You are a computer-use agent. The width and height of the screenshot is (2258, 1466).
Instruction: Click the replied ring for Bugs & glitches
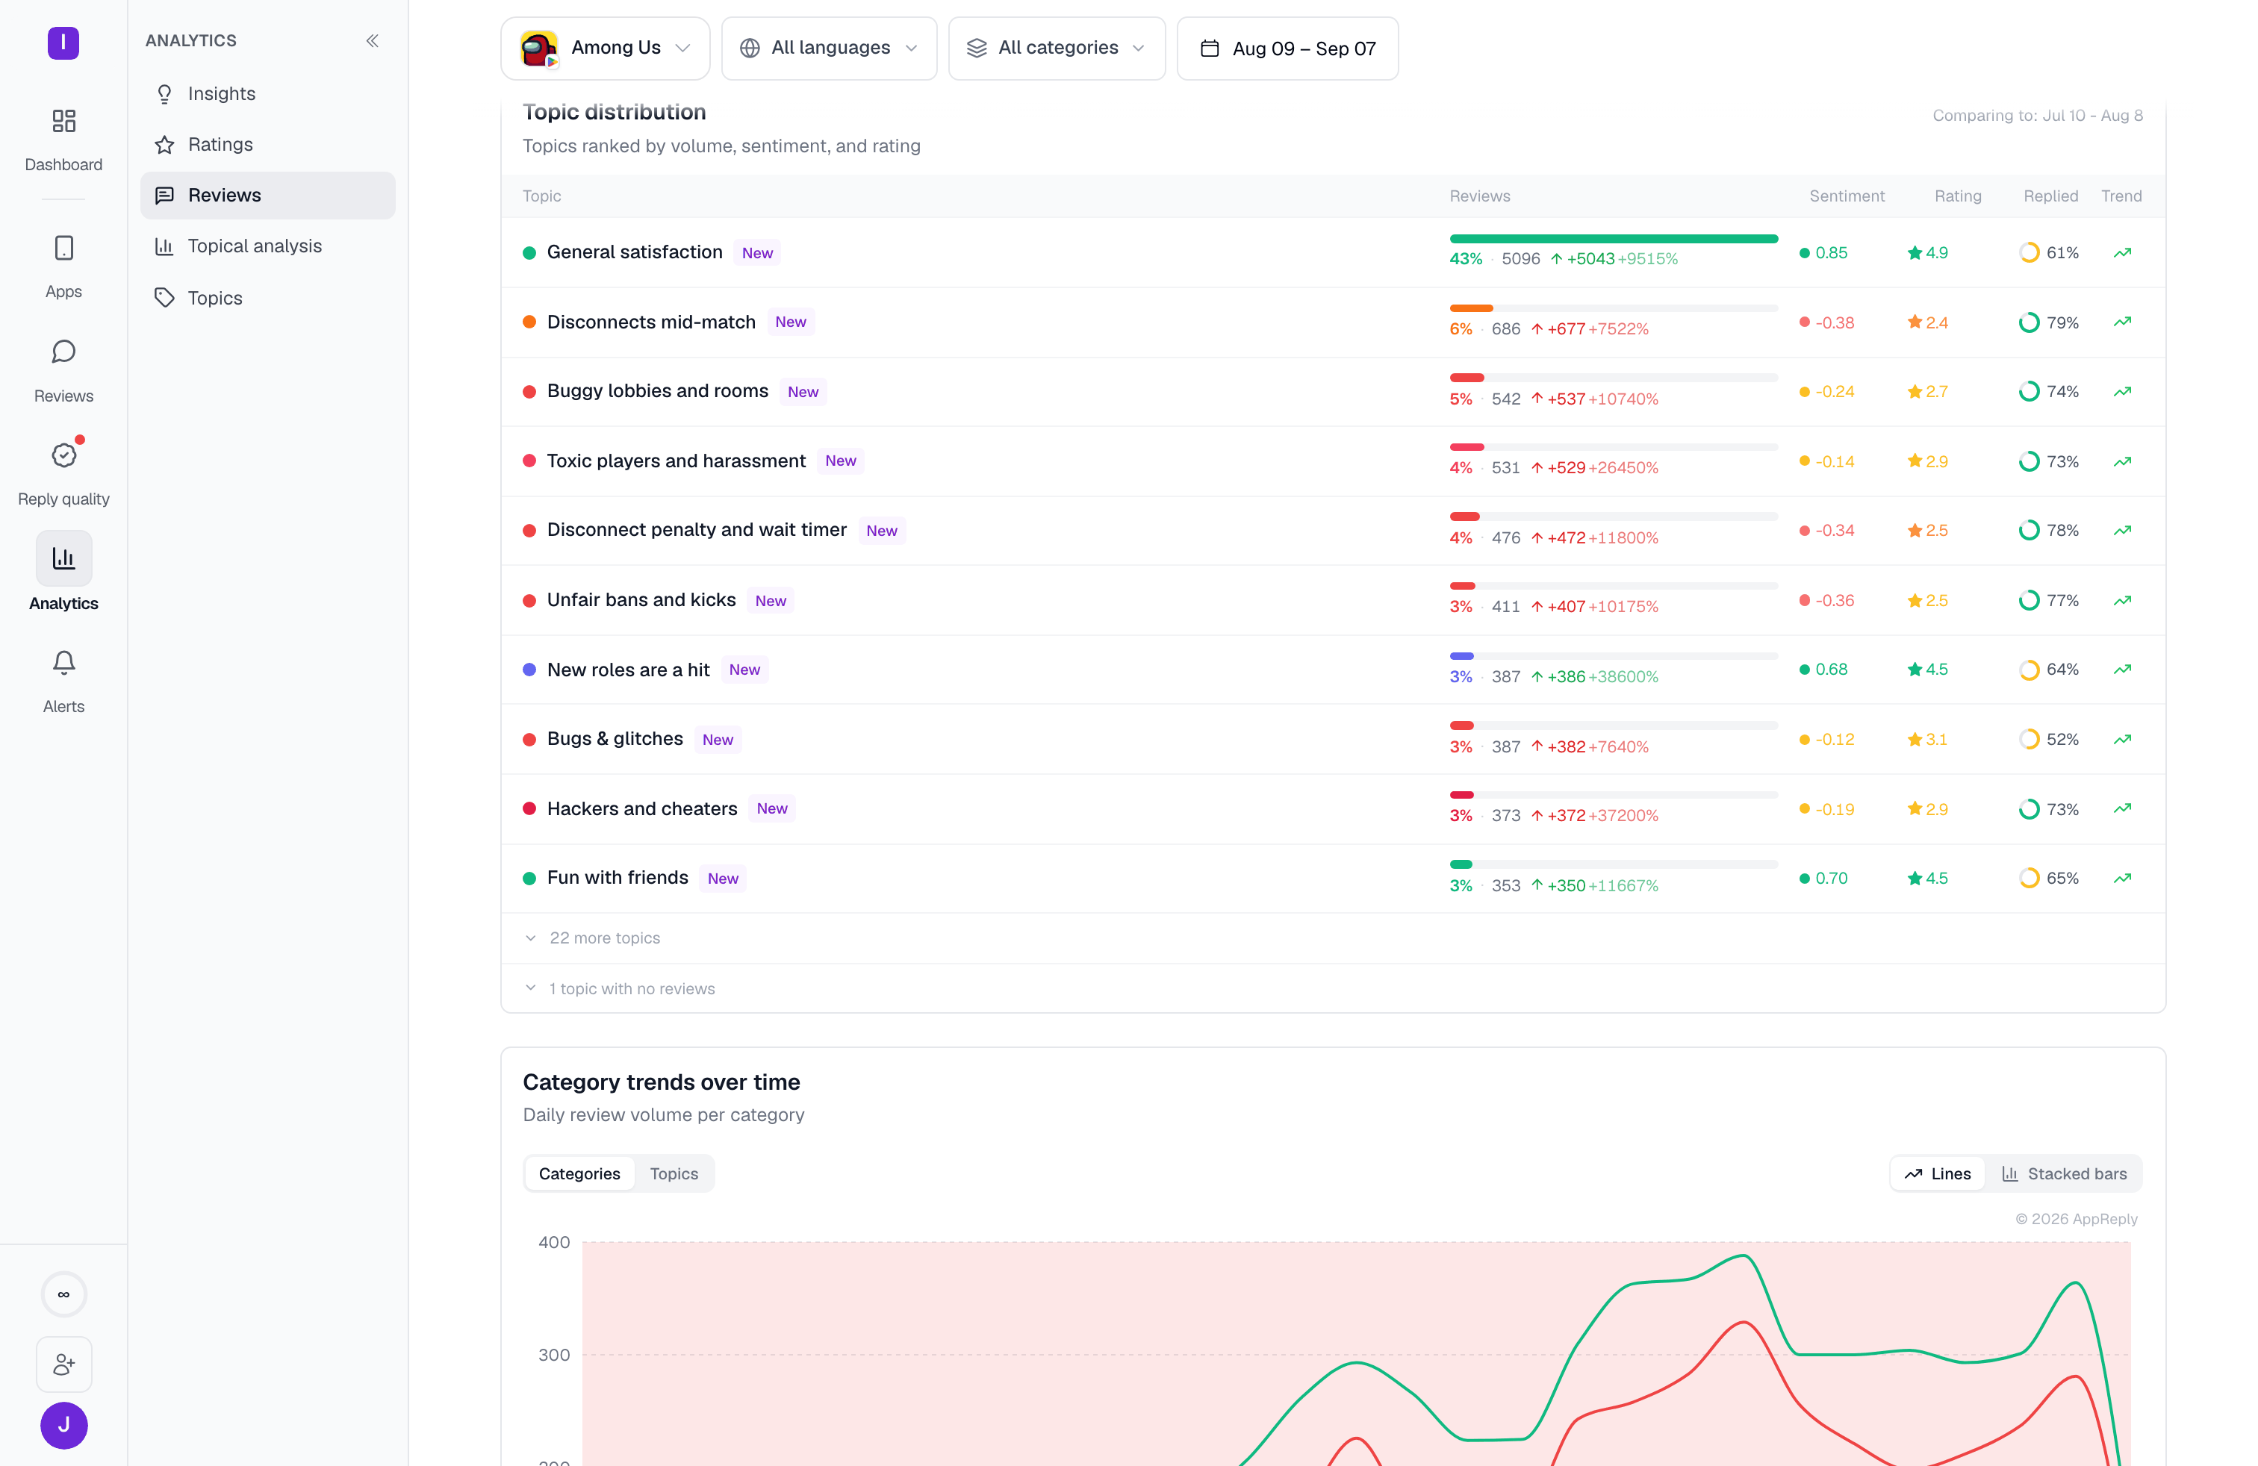[x=2029, y=739]
